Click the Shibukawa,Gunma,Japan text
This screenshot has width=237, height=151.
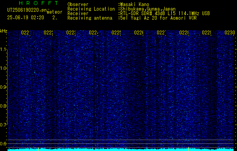(x=147, y=9)
